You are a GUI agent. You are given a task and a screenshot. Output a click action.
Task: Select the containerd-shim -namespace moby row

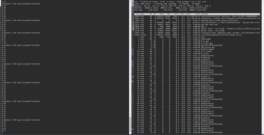point(197,33)
